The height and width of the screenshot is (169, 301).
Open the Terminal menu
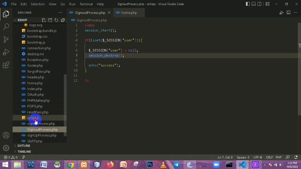pyautogui.click(x=86, y=4)
